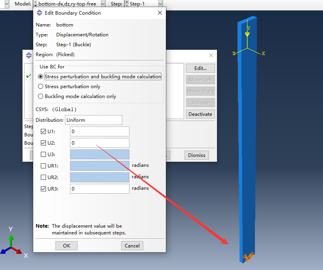Enable the U3 displacement checkbox

(44, 155)
